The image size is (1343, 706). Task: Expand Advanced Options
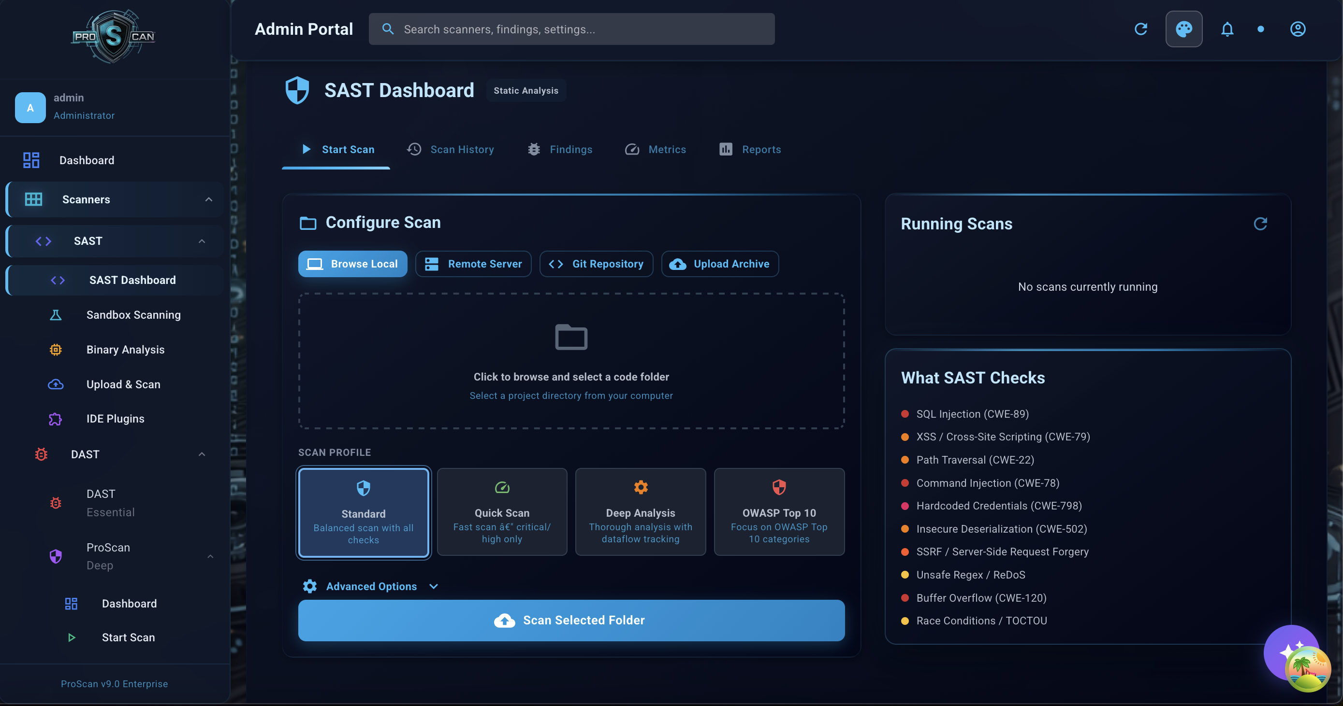pyautogui.click(x=371, y=587)
